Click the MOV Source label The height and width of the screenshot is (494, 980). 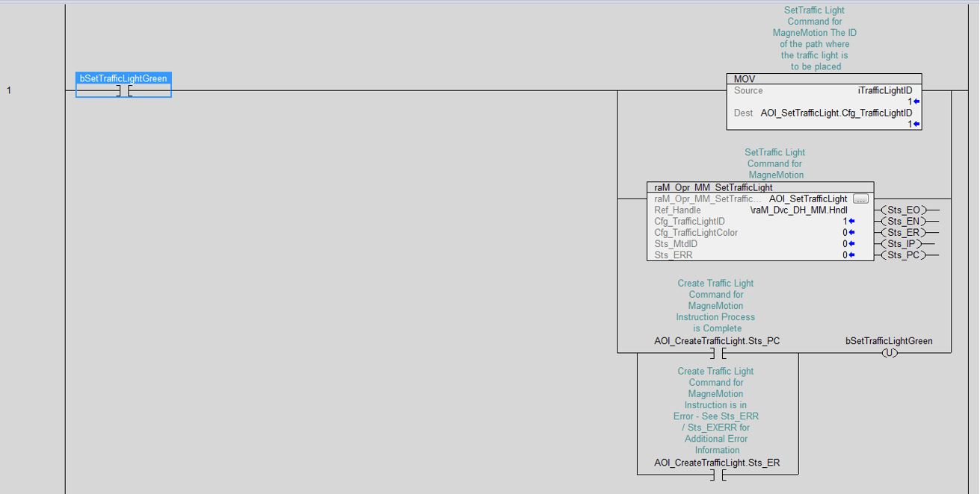pos(748,90)
